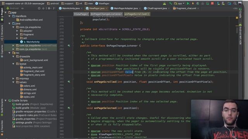Screen dimensions: 248x139
Task: Open styles.xml in values folder
Action: (27, 97)
